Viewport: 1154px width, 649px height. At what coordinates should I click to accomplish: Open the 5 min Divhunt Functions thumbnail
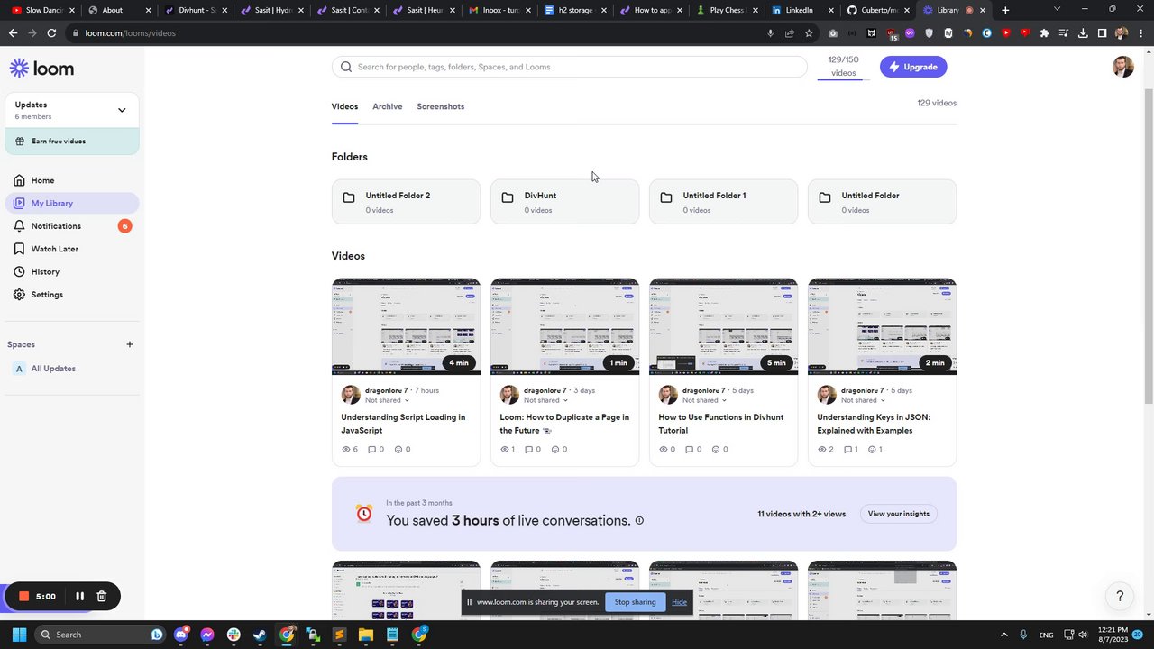pyautogui.click(x=723, y=326)
